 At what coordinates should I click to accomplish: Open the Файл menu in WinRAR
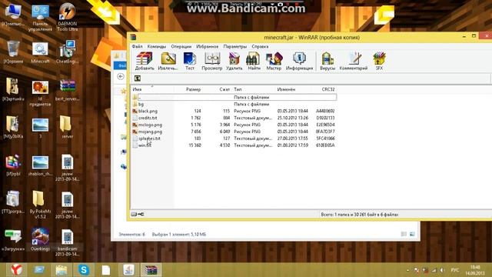coord(137,46)
